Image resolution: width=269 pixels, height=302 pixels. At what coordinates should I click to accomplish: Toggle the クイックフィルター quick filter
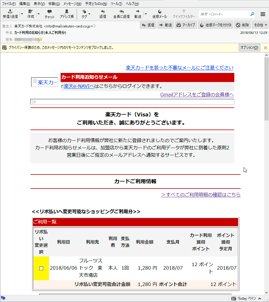pos(184,14)
